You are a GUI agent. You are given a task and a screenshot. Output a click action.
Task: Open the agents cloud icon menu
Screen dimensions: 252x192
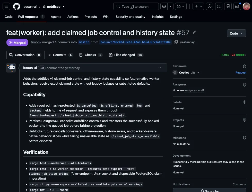(x=181, y=6)
